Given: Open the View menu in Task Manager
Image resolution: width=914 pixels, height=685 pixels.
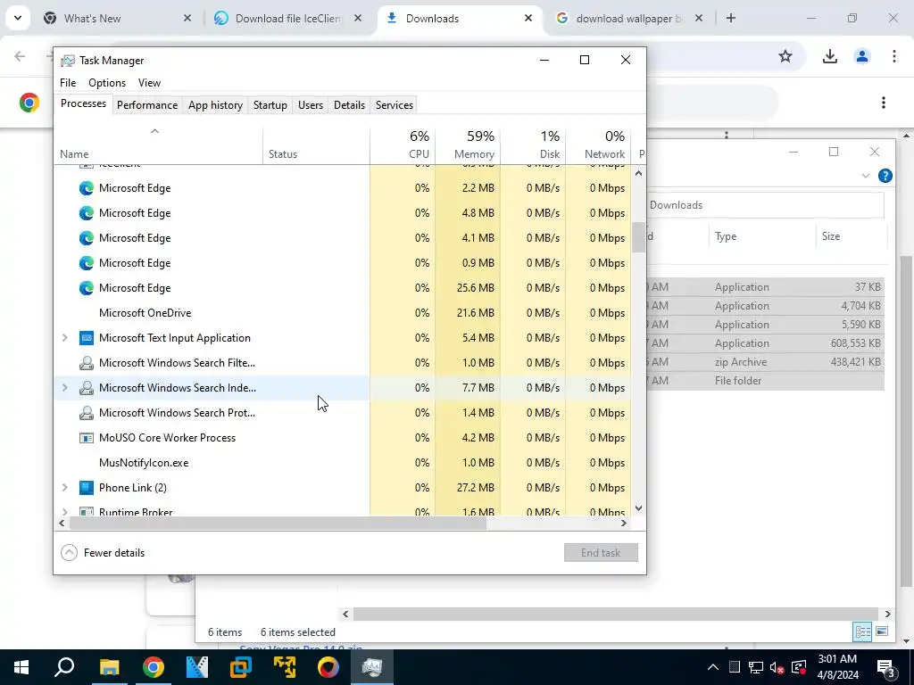Looking at the screenshot, I should (x=149, y=83).
